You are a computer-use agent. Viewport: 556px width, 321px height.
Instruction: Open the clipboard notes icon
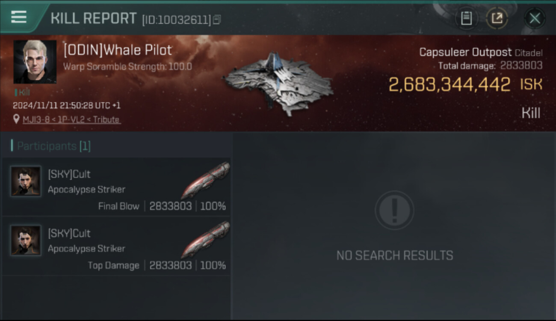(x=466, y=18)
